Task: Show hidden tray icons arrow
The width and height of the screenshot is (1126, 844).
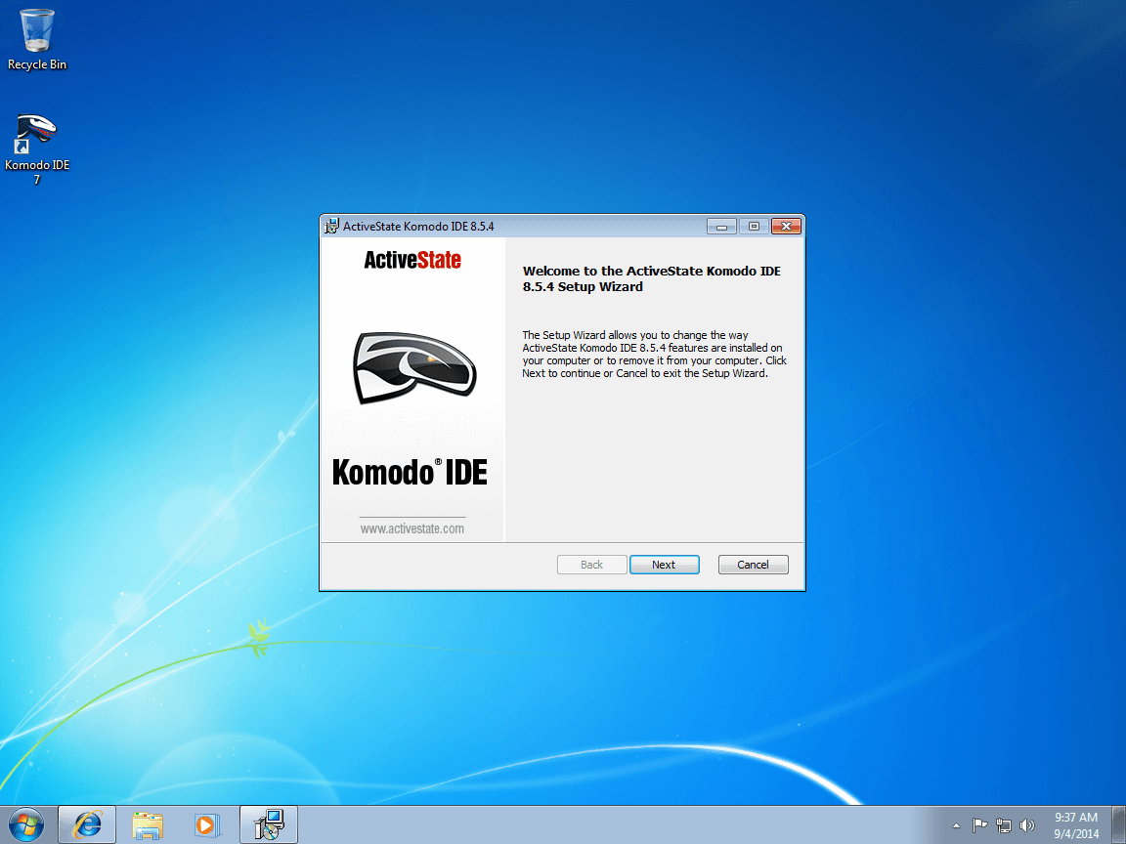Action: click(956, 826)
